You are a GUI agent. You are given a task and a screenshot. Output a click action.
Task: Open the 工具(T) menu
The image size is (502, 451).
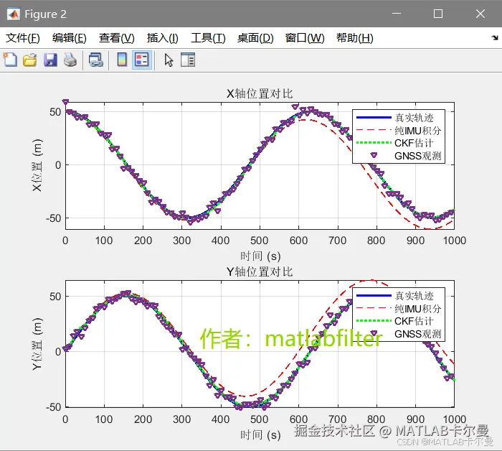(x=208, y=38)
